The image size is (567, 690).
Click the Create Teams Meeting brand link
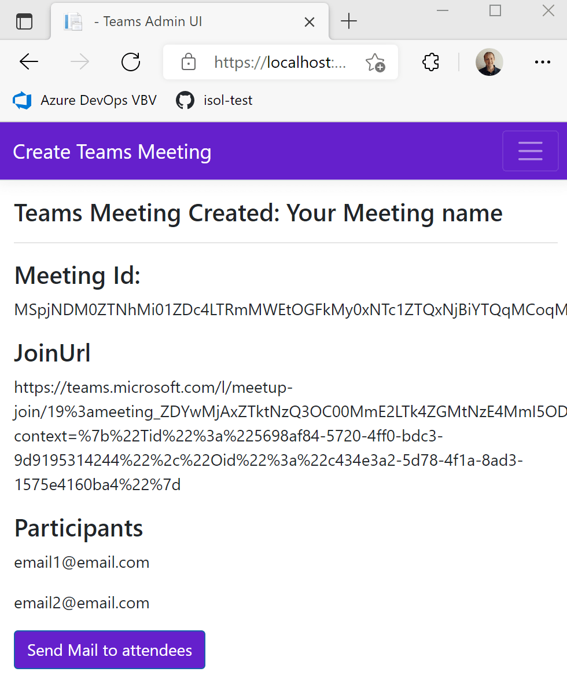point(112,152)
